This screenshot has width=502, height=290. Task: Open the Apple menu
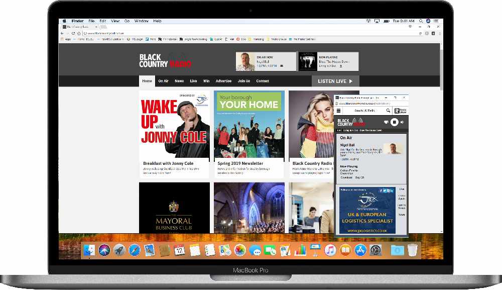click(x=64, y=21)
